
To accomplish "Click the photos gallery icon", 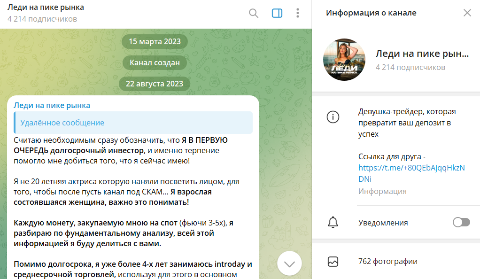I will [x=333, y=262].
